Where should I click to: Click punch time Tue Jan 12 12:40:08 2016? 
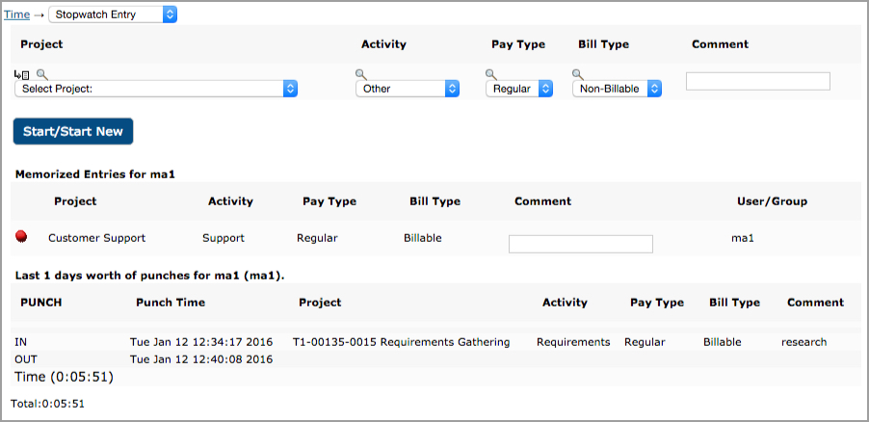pyautogui.click(x=201, y=359)
